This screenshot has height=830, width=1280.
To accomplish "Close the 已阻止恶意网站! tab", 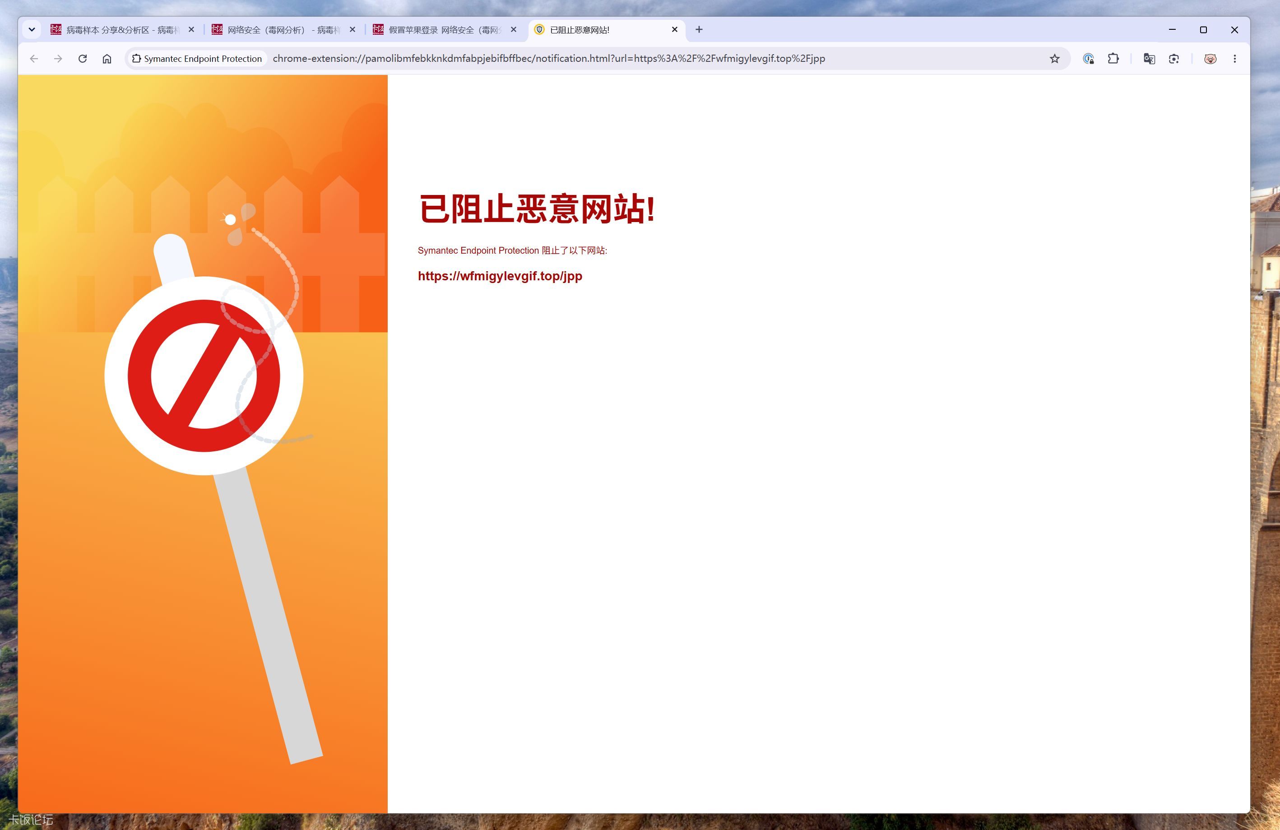I will 674,30.
